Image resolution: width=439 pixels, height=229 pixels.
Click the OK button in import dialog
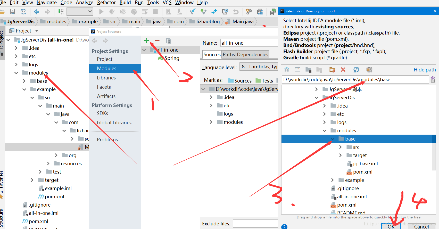[x=391, y=226]
